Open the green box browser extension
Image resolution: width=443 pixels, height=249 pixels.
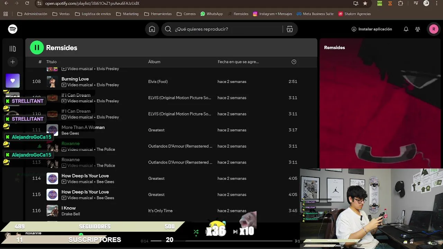pyautogui.click(x=380, y=3)
